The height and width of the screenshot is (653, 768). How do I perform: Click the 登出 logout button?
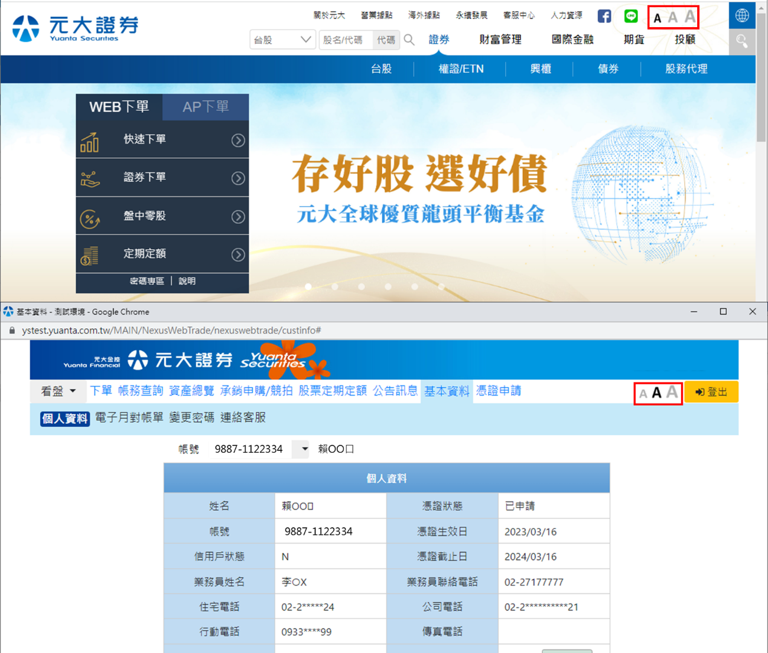pos(711,392)
